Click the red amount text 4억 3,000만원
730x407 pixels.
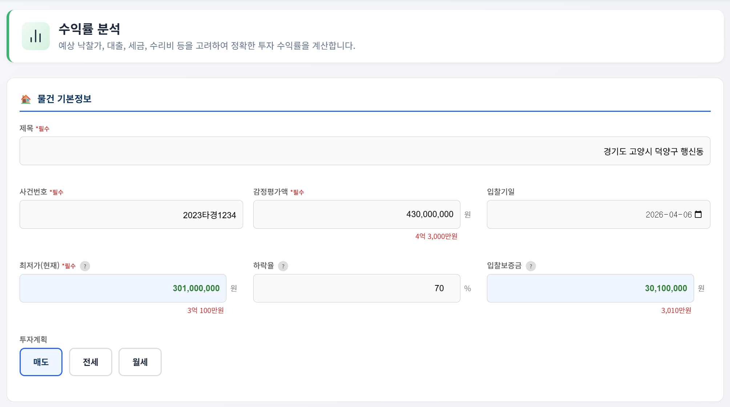(x=436, y=236)
